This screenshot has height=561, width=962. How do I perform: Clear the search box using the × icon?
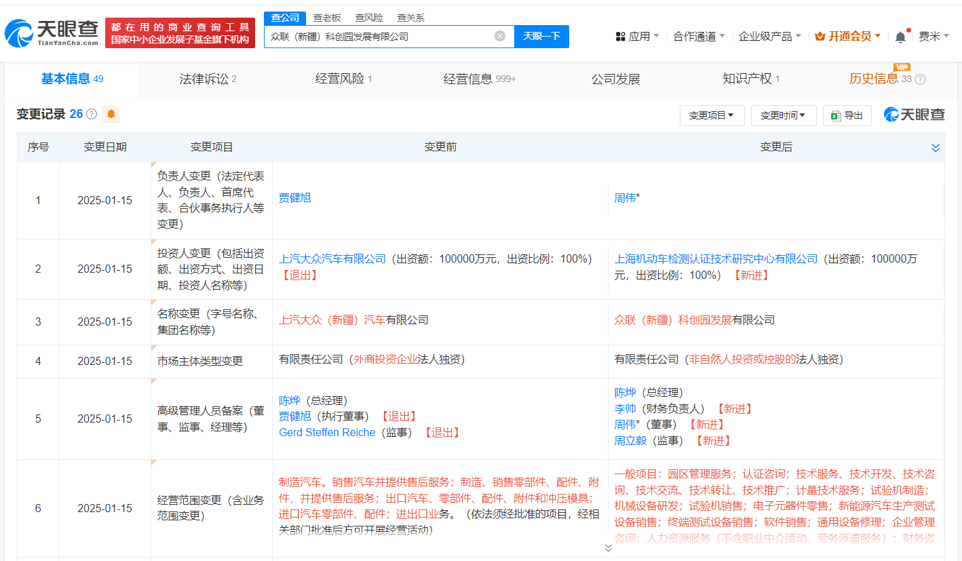pyautogui.click(x=500, y=36)
